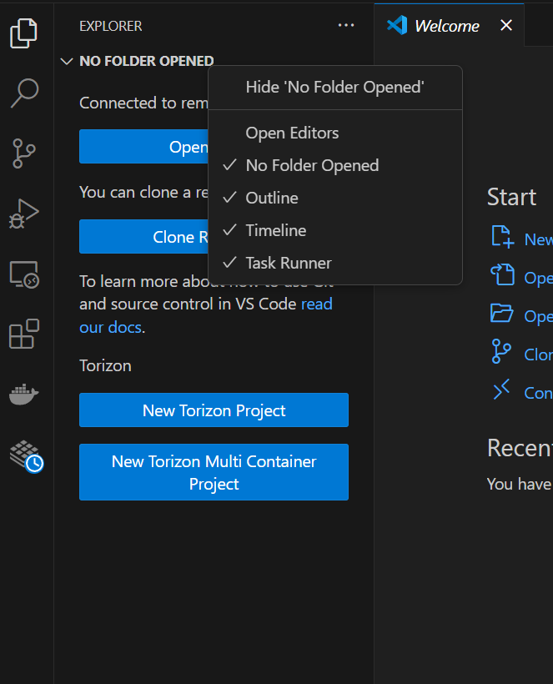Click the Open Folder link text under Start

(539, 316)
